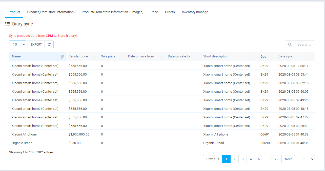Click Regular price sort arrows

click(x=94, y=57)
